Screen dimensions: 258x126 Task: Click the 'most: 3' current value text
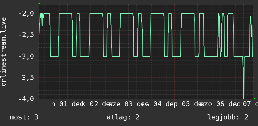[x=24, y=117]
